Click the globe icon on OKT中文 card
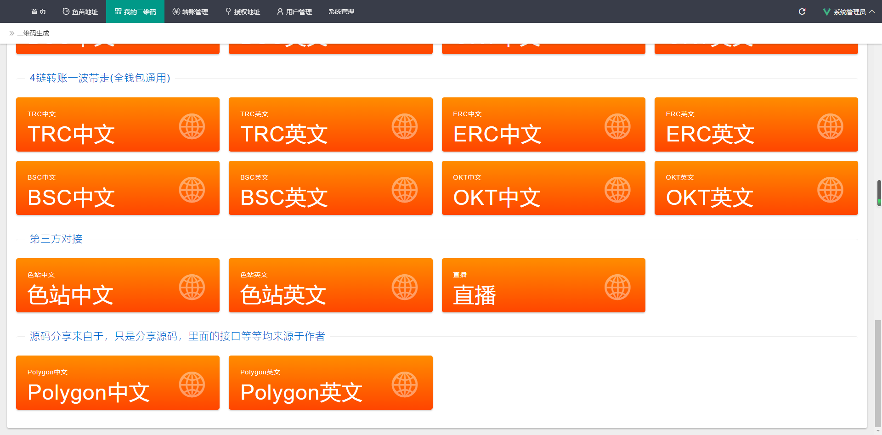The width and height of the screenshot is (882, 435). (617, 190)
